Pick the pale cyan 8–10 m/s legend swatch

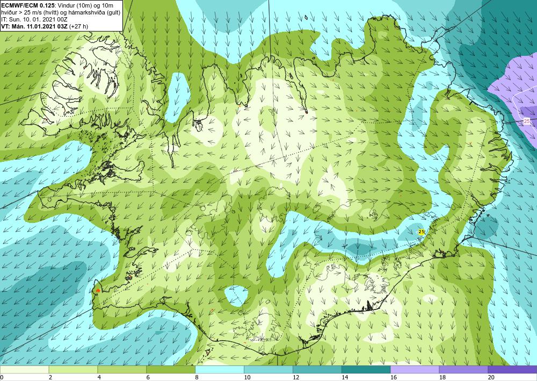click(x=220, y=369)
